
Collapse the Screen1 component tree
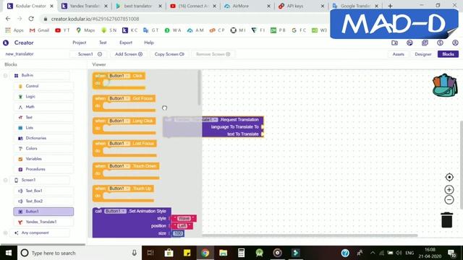[5, 180]
